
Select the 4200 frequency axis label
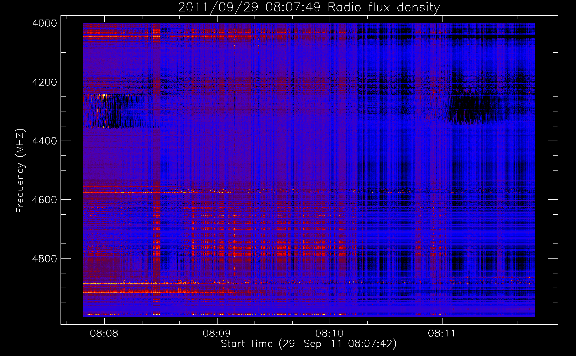[x=44, y=82]
